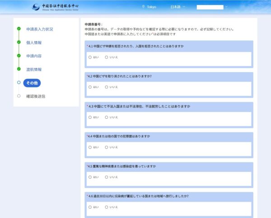Select いいえ for question 4.6 epidemic travel
Image resolution: width=271 pixels, height=218 pixels.
107,207
